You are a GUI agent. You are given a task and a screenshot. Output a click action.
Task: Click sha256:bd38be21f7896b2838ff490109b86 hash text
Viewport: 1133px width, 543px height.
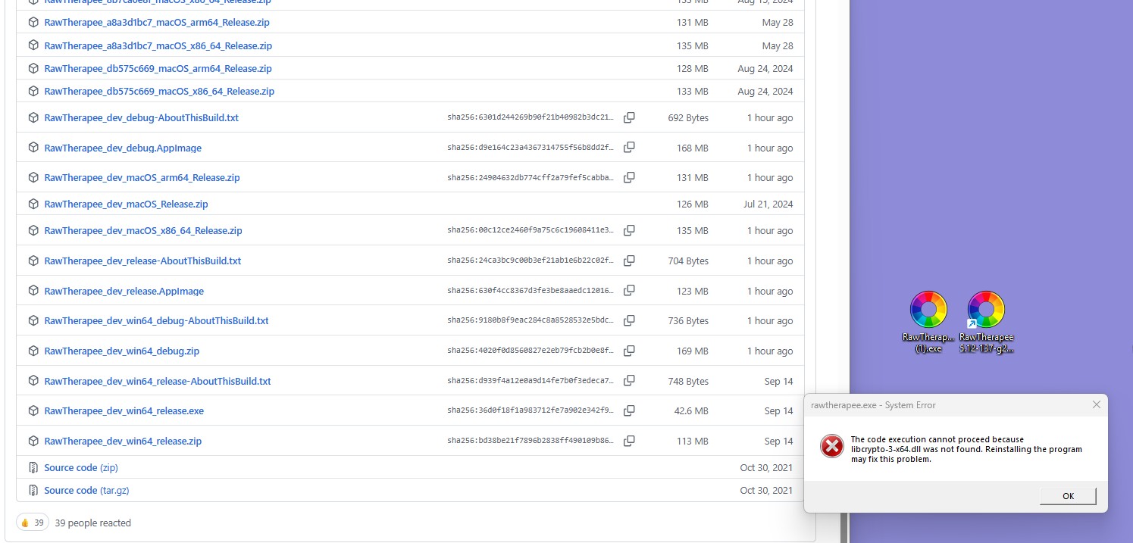coord(531,442)
